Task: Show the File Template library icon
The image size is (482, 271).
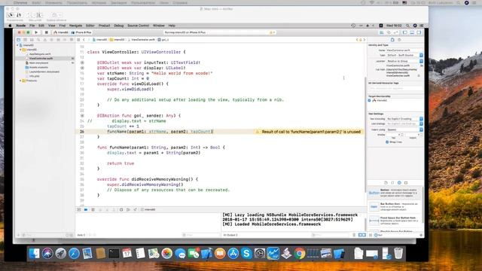Action: [386, 182]
